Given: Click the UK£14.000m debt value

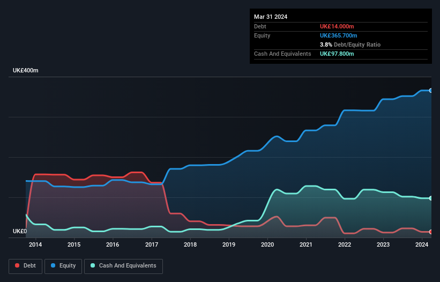Looking at the screenshot, I should pos(337,26).
